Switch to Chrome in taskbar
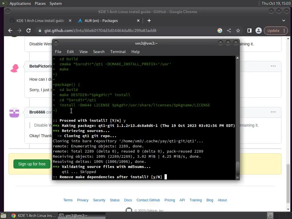 click(x=34, y=216)
